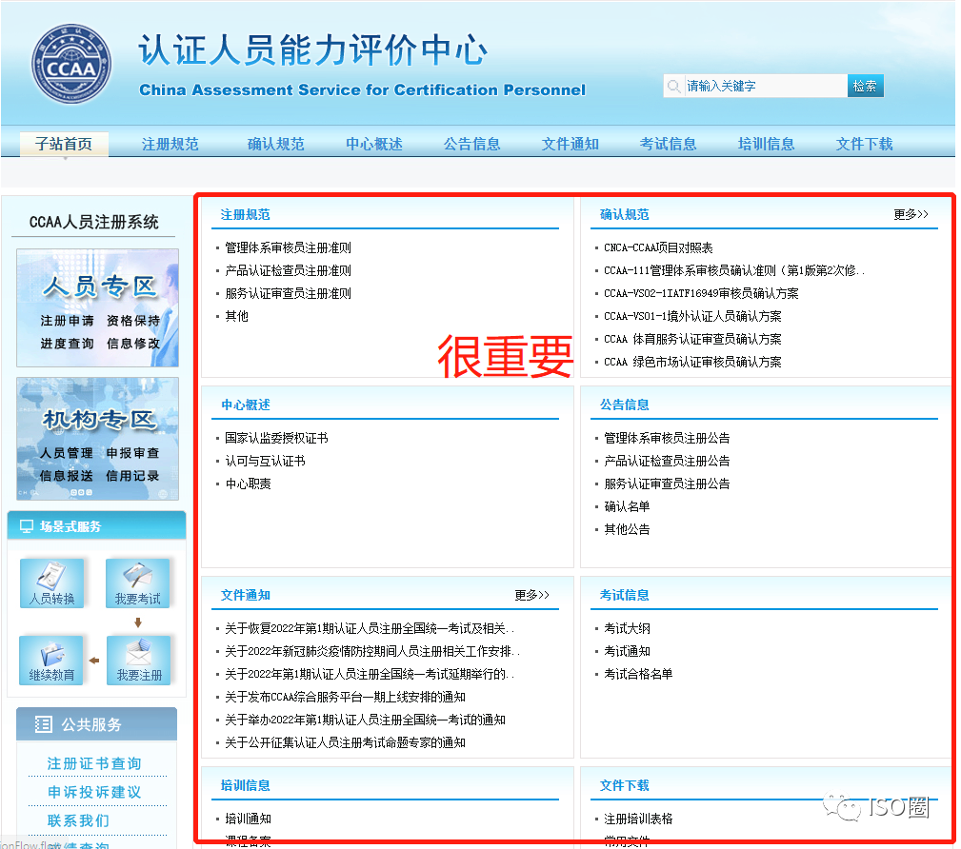
Task: Click the magnifier icon in search bar
Action: click(x=673, y=86)
